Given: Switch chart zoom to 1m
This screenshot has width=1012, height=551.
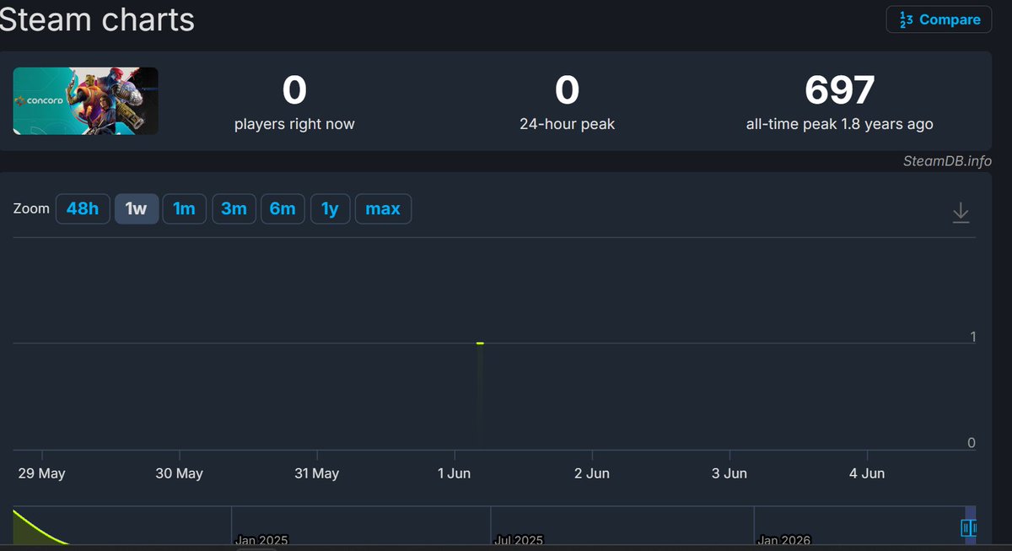Looking at the screenshot, I should pyautogui.click(x=184, y=208).
